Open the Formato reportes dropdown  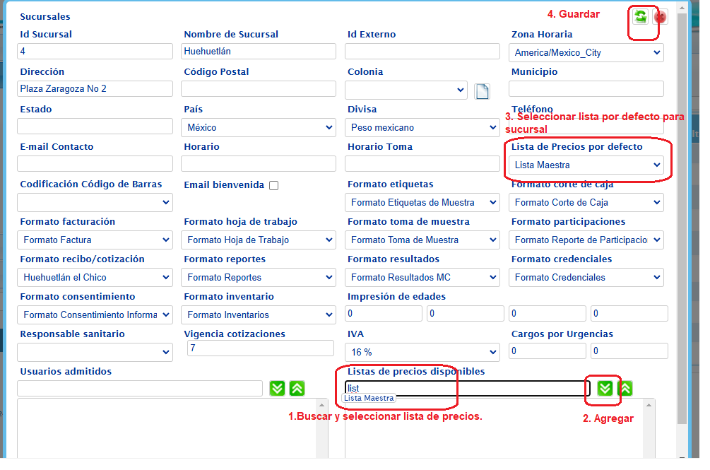point(258,277)
